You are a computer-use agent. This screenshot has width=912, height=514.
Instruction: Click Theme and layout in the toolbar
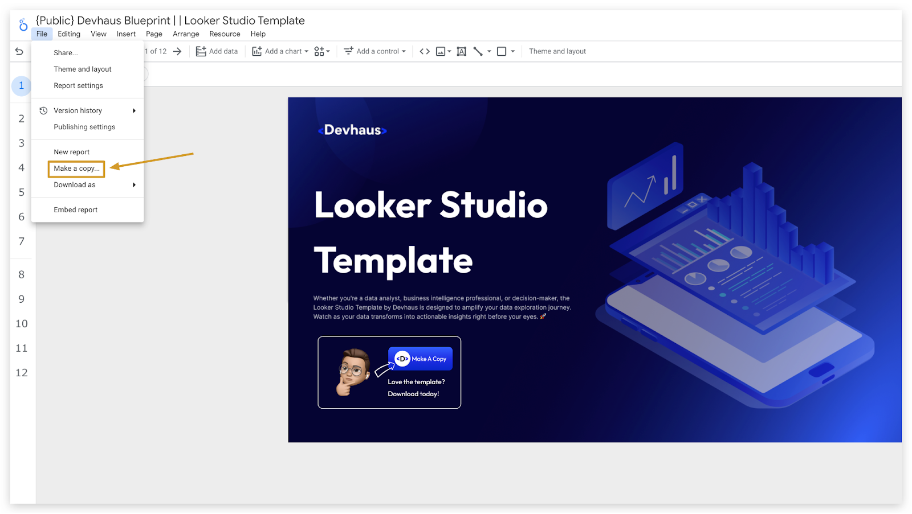pyautogui.click(x=557, y=51)
